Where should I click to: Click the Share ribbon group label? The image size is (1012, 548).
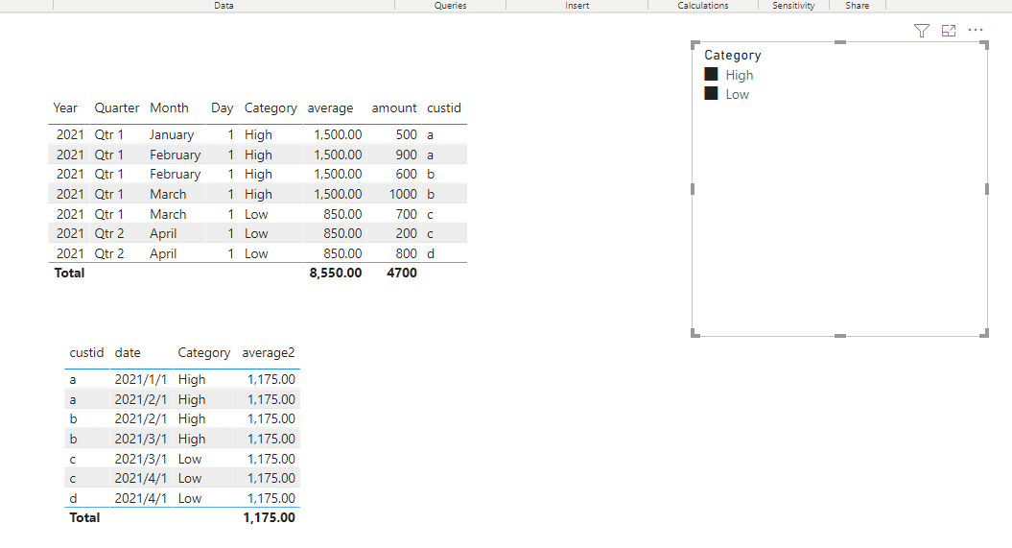[x=858, y=5]
